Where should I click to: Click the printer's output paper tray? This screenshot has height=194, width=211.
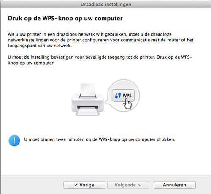88,112
